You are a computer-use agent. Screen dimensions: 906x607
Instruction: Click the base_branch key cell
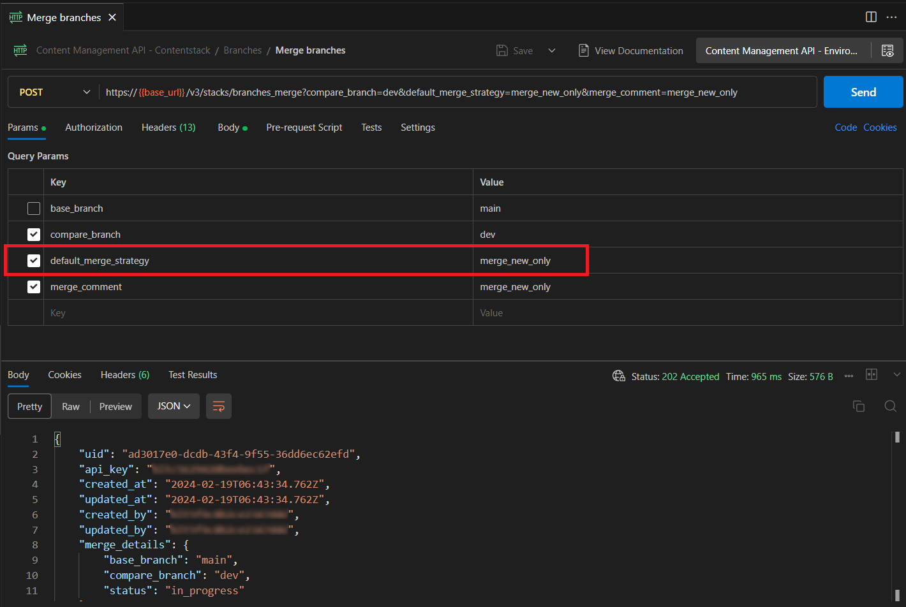click(x=258, y=208)
